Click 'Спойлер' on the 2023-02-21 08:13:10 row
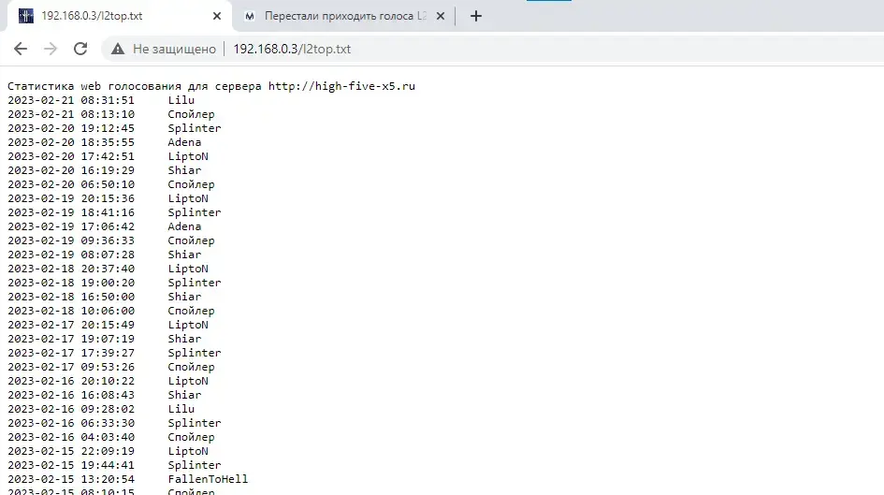884x495 pixels. pos(191,114)
